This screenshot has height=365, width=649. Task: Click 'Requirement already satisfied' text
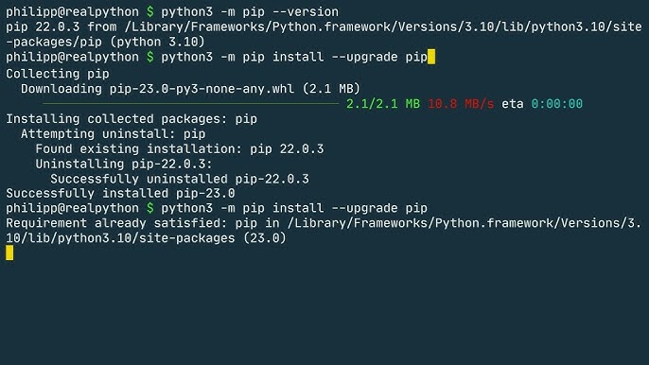coord(116,223)
